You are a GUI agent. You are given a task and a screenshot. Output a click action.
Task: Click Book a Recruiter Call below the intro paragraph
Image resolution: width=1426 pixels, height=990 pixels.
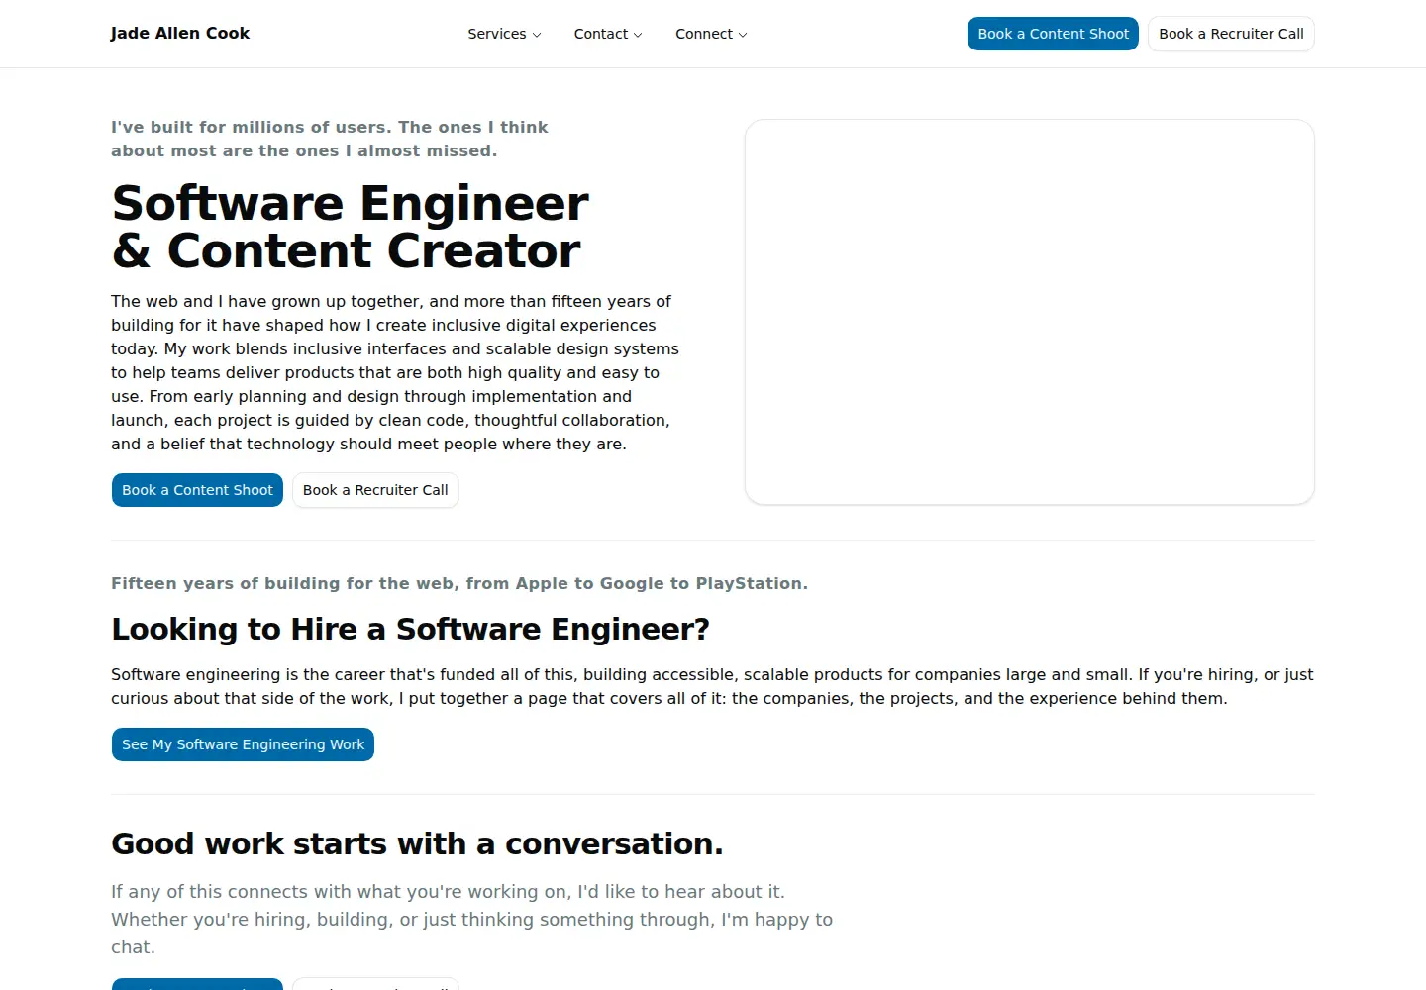(375, 490)
